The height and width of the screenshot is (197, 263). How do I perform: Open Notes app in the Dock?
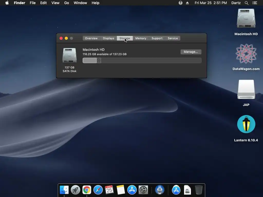[x=121, y=190]
